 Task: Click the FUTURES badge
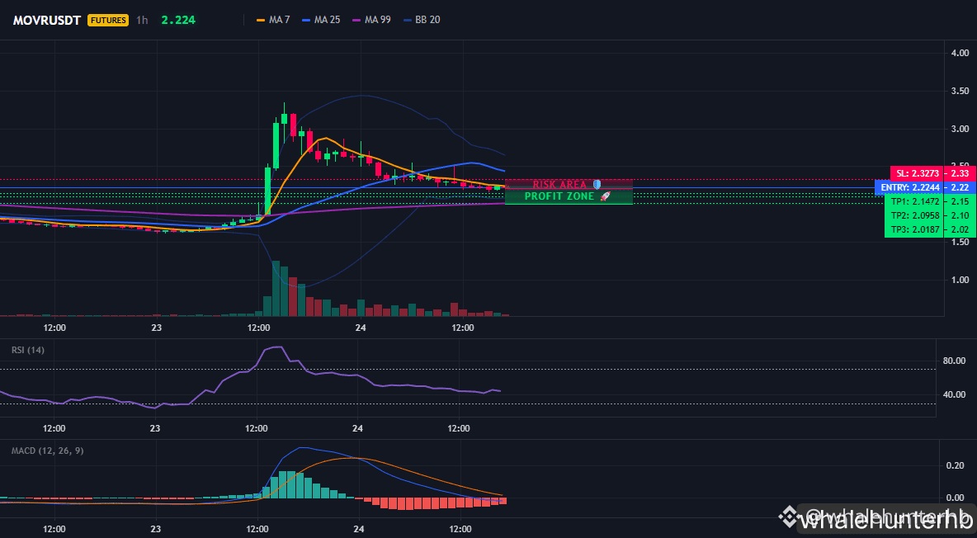pyautogui.click(x=108, y=20)
